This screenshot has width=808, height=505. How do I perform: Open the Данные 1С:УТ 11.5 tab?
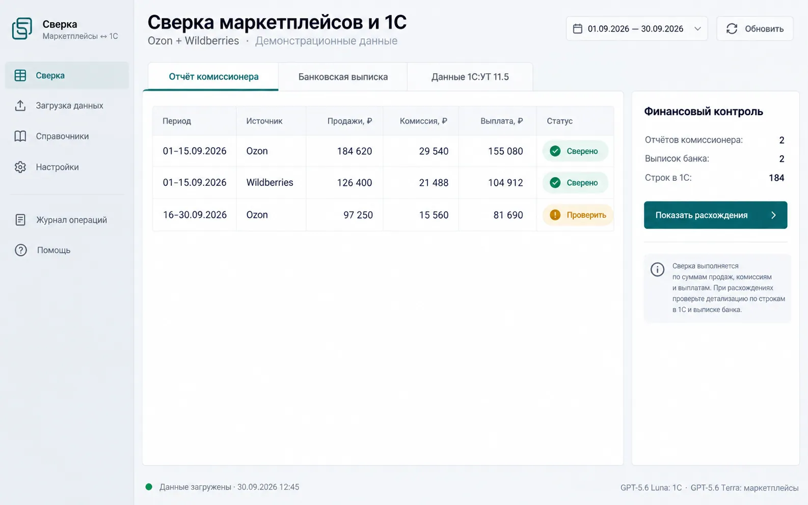tap(470, 77)
